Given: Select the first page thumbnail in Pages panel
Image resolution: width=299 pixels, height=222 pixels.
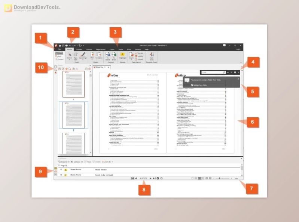Looking at the screenshot, I should 73,84.
